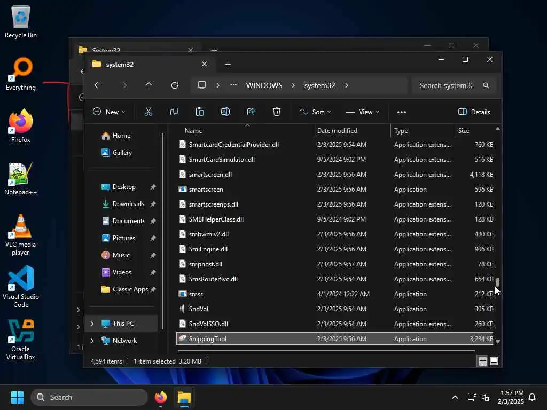
Task: Click the Share icon in toolbar
Action: pos(251,112)
